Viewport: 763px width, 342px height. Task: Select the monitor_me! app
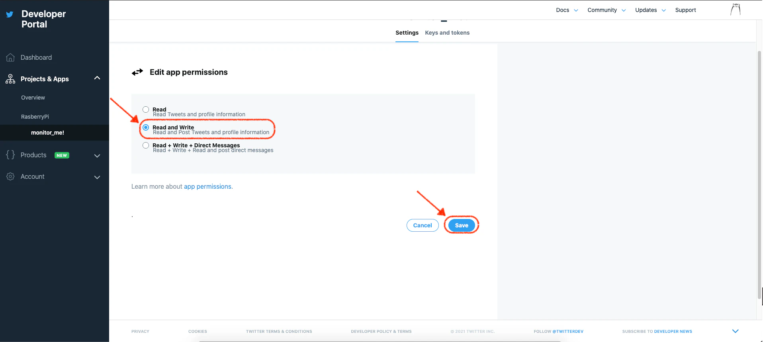pyautogui.click(x=47, y=133)
